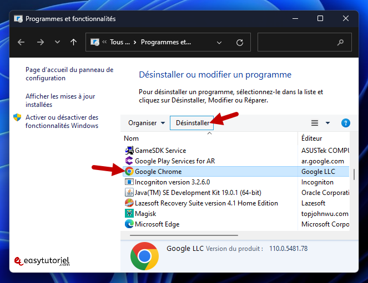Select Java(TM) SE Development Kit 19.0.1

pyautogui.click(x=198, y=193)
